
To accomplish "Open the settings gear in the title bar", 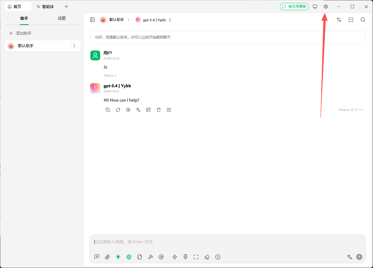I will click(326, 7).
